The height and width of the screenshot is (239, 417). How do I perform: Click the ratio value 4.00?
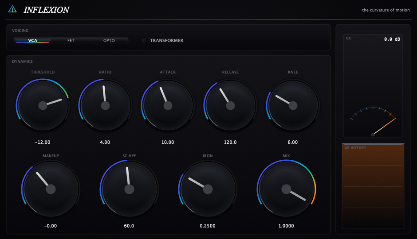[105, 142]
